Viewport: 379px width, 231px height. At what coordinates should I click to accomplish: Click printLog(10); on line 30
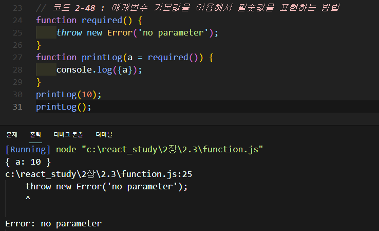[x=69, y=95]
